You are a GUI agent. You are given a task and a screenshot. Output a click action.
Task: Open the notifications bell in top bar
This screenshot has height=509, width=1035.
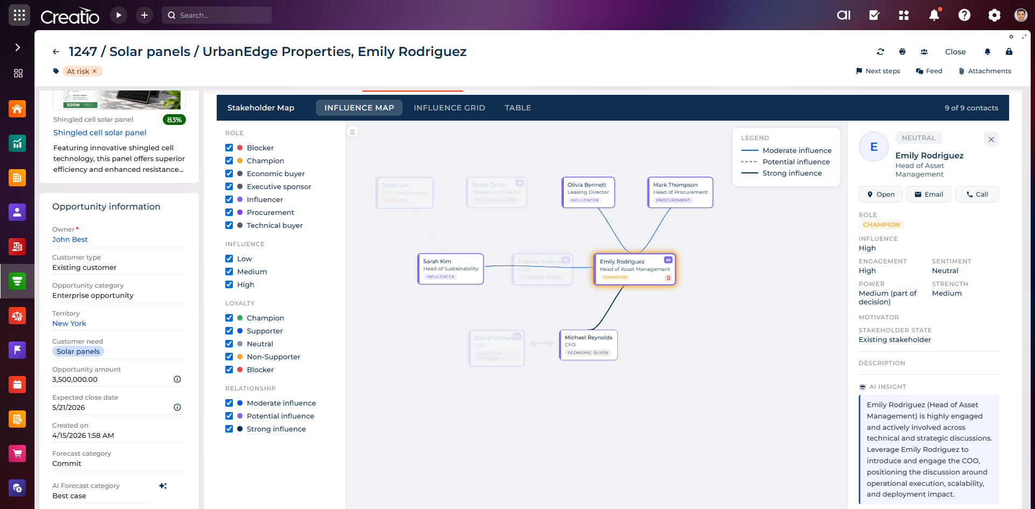(934, 15)
